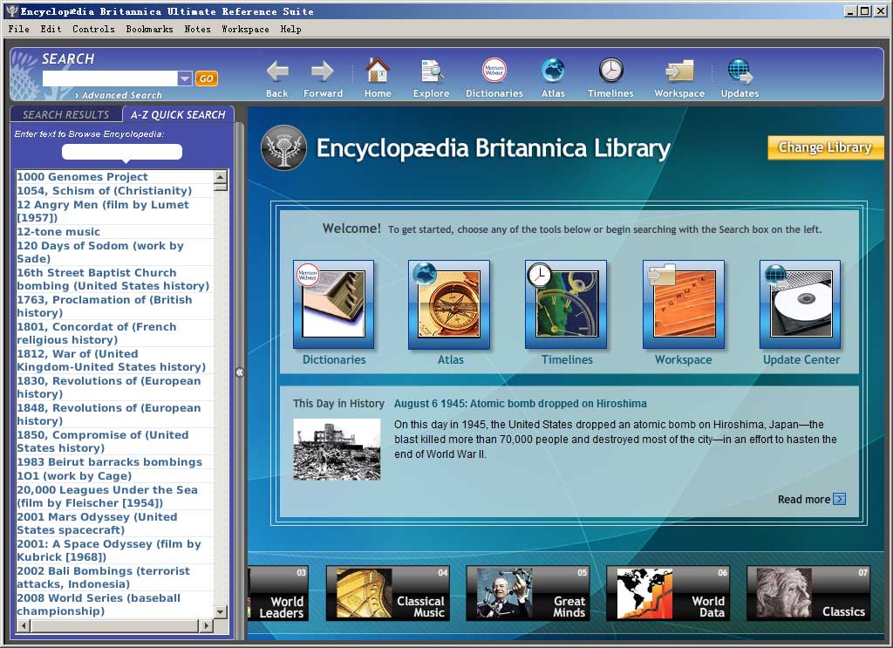Open the Atlas compass tile

pyautogui.click(x=449, y=304)
